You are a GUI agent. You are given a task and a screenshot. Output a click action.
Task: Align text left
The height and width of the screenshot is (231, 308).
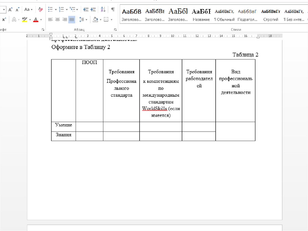click(x=51, y=20)
